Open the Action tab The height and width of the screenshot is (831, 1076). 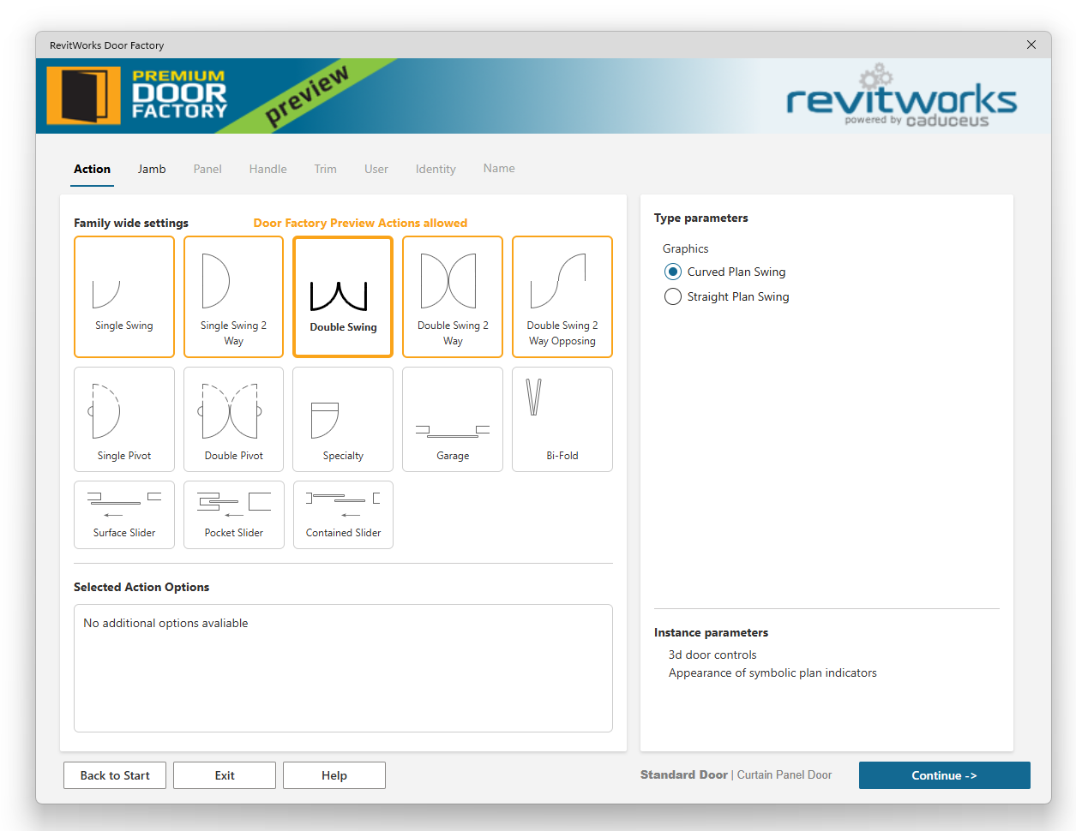(92, 169)
